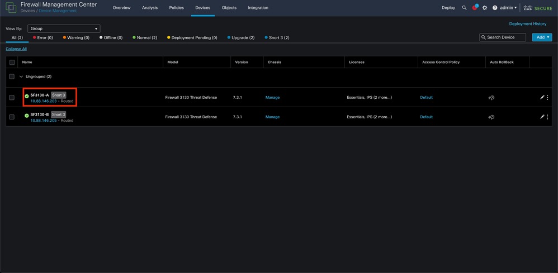Open the Deployment History link
The width and height of the screenshot is (558, 273).
(x=527, y=24)
